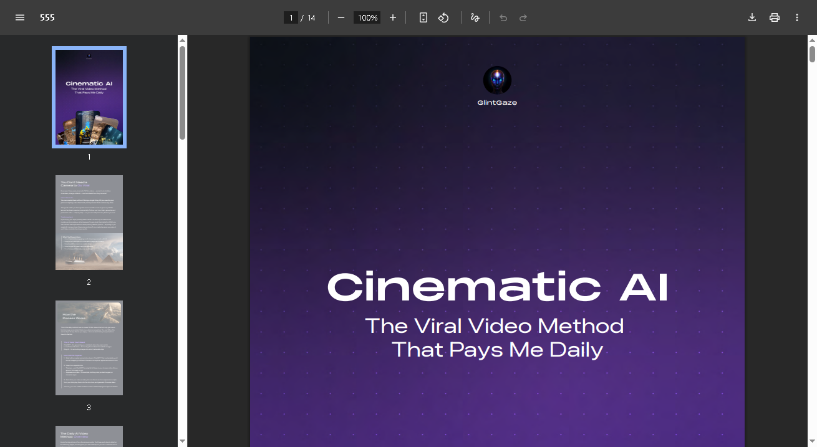Click the zoom out minus icon
Screen dimensions: 817x447
(341, 17)
